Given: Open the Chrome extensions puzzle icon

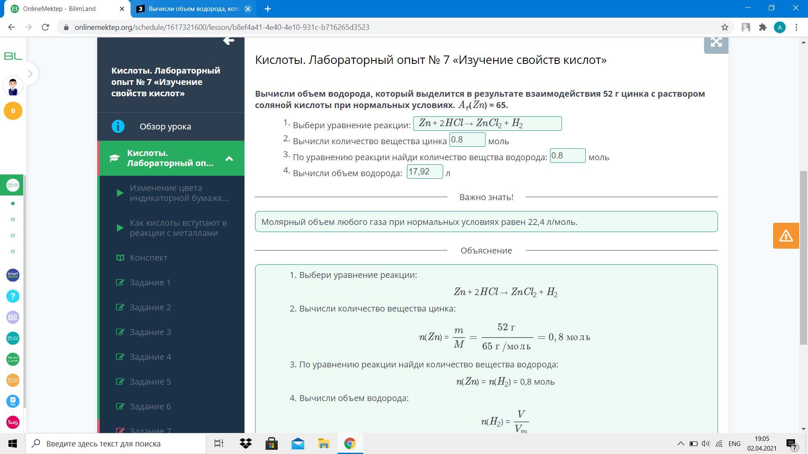Looking at the screenshot, I should [763, 27].
